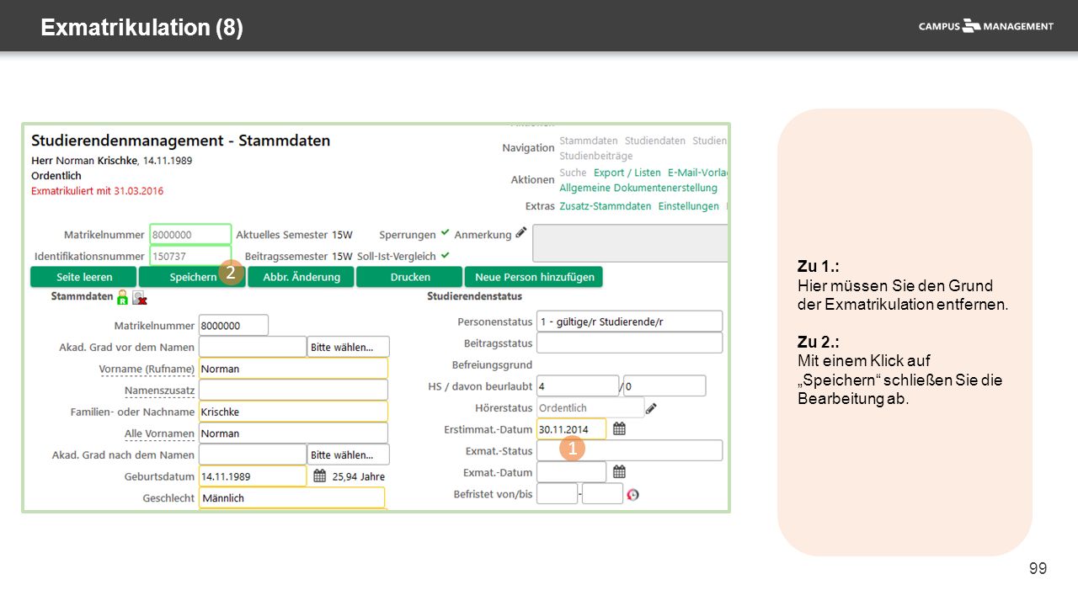Click the pencil icon next to Hörerstatus
Screen dimensions: 1078x606
tap(651, 408)
